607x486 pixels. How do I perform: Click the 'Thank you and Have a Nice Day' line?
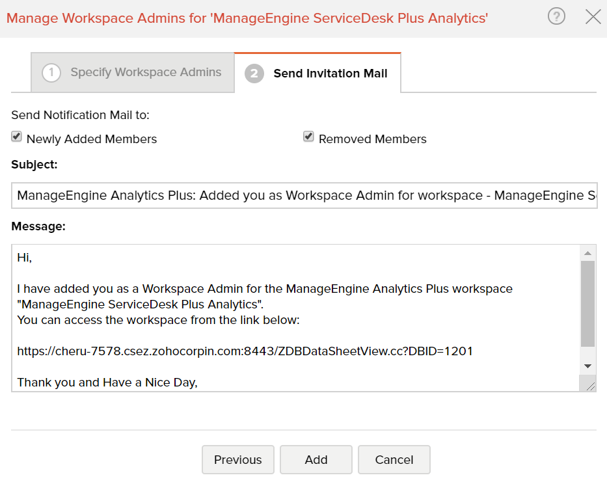pyautogui.click(x=107, y=383)
